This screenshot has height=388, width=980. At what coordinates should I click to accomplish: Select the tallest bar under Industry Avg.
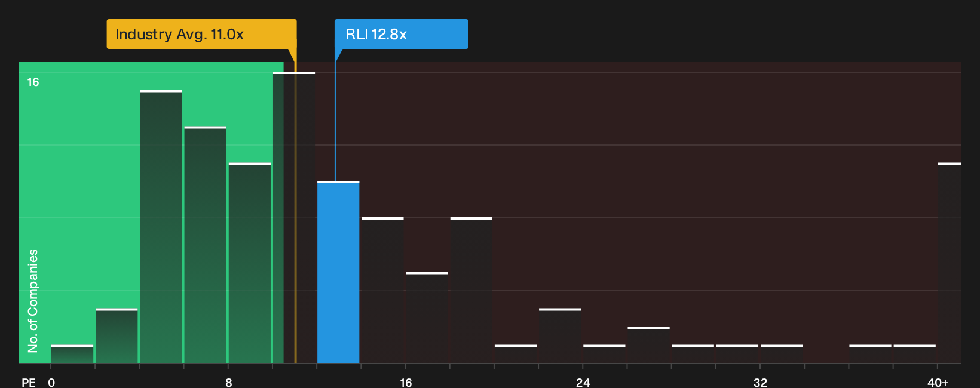click(294, 217)
